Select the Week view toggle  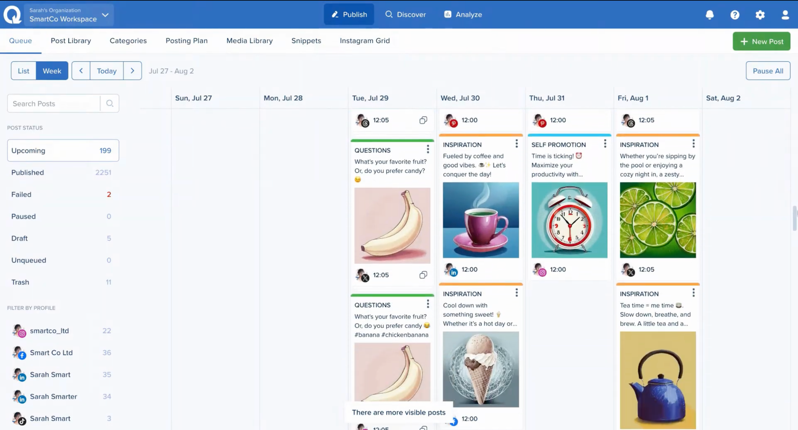coord(52,71)
